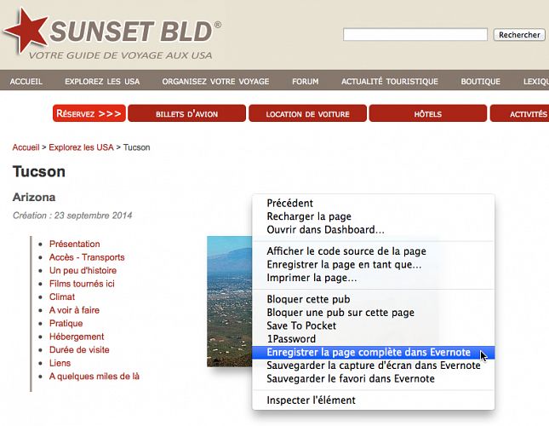
Task: Jump to the Présentation section link
Action: (x=74, y=244)
